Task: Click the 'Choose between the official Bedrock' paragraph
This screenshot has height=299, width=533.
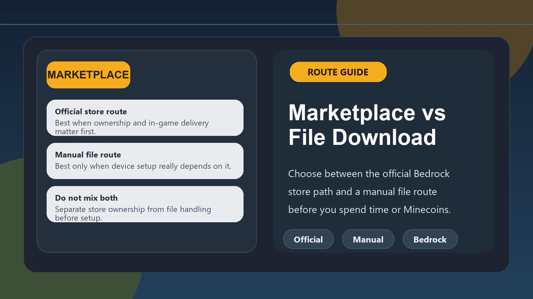Action: pyautogui.click(x=369, y=192)
